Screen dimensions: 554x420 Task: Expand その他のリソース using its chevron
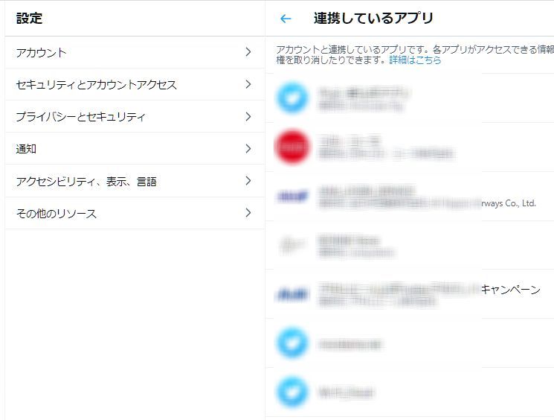pos(248,213)
